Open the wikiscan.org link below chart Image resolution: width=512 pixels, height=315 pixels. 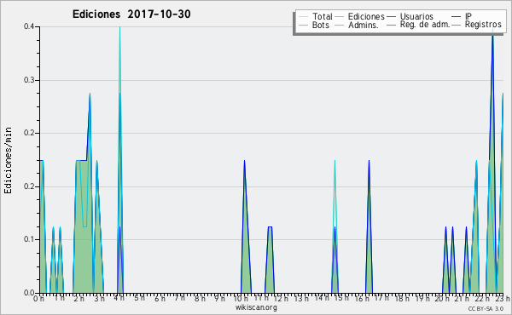pos(256,307)
